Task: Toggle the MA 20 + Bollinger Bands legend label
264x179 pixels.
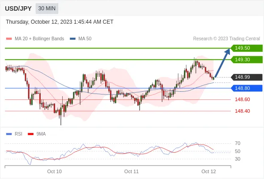Action: 39,39
